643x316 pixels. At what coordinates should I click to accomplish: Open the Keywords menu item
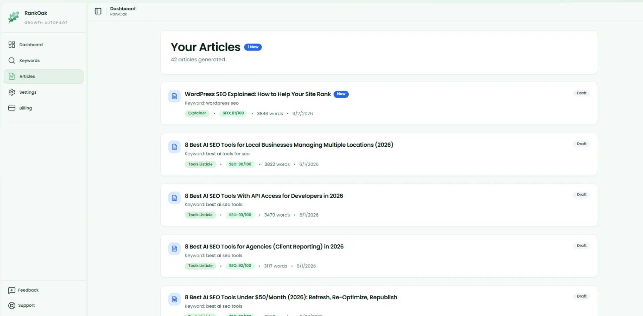click(x=44, y=61)
